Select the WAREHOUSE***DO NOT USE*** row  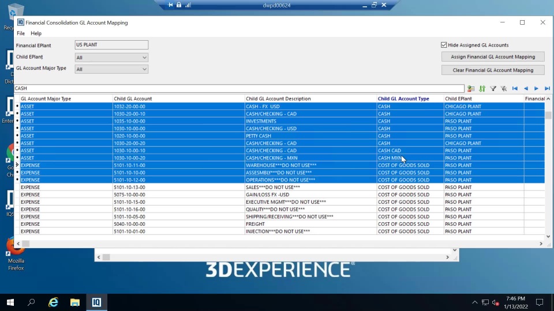pos(281,165)
